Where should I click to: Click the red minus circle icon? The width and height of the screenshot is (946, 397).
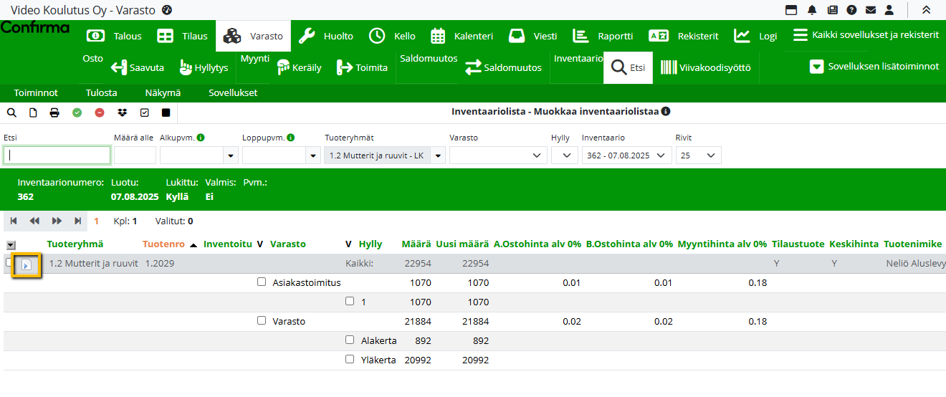pyautogui.click(x=100, y=113)
